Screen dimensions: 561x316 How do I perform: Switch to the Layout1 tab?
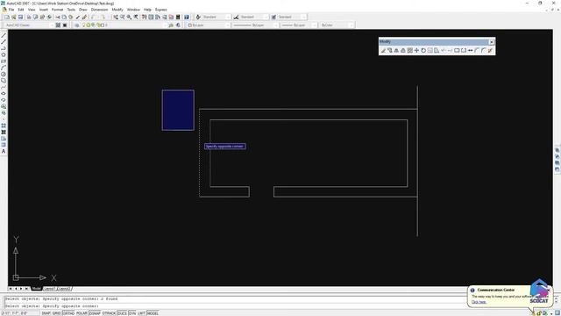click(49, 289)
